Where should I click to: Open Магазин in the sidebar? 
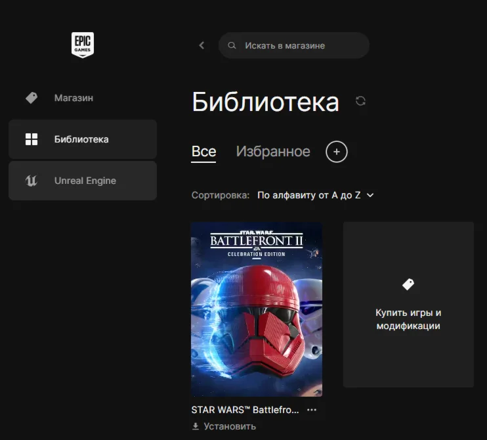[x=83, y=98]
